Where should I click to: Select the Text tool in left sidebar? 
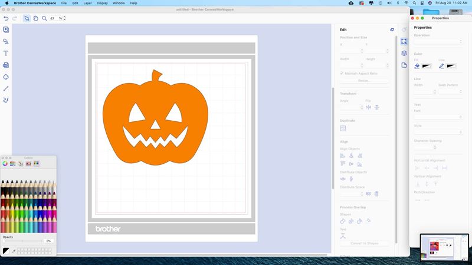(6, 53)
